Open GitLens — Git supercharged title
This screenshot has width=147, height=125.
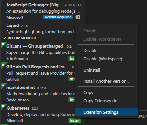click(35, 46)
